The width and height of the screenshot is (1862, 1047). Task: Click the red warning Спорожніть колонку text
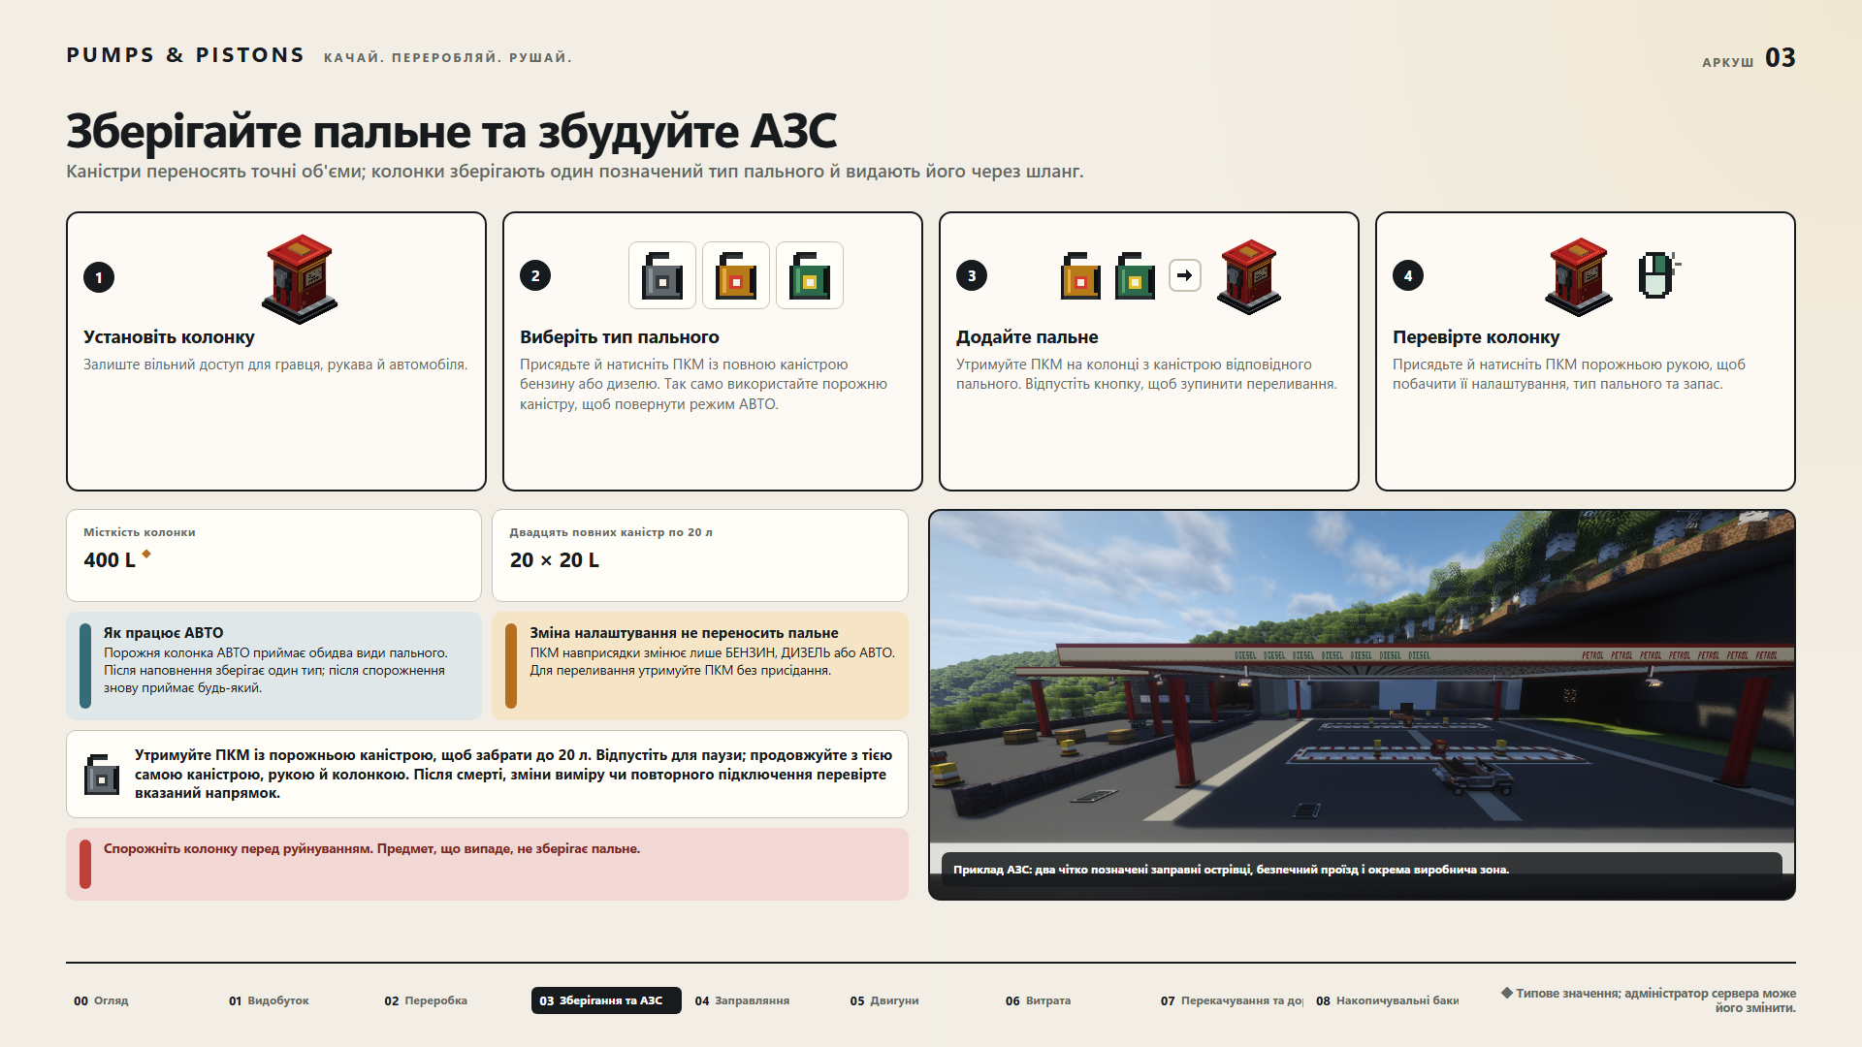coord(371,848)
